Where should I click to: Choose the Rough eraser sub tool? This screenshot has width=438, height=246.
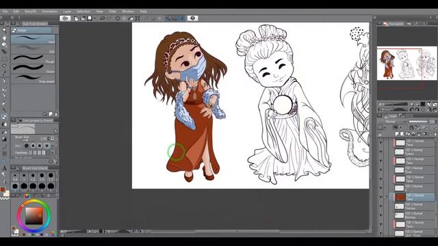point(33,59)
